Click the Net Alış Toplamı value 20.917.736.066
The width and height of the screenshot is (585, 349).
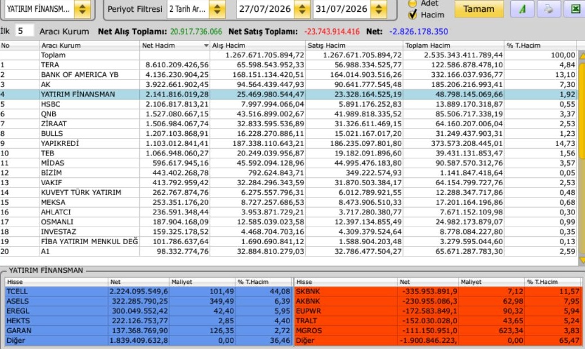196,31
